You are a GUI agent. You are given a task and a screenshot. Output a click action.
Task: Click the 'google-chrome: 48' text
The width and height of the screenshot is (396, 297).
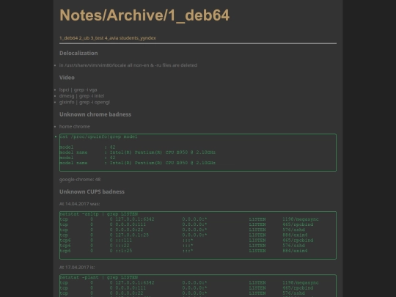tap(80, 180)
